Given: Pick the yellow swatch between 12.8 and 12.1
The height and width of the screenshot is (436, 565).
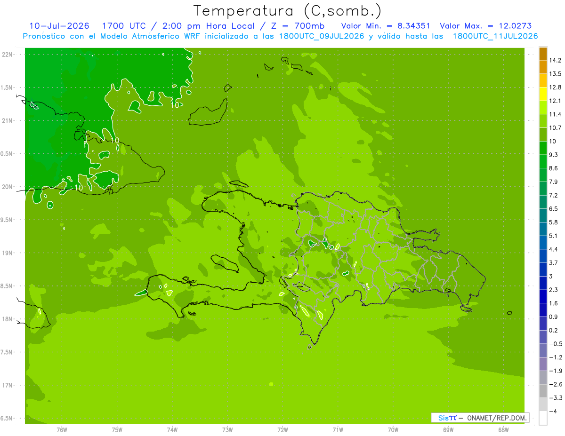Looking at the screenshot, I should 543,94.
